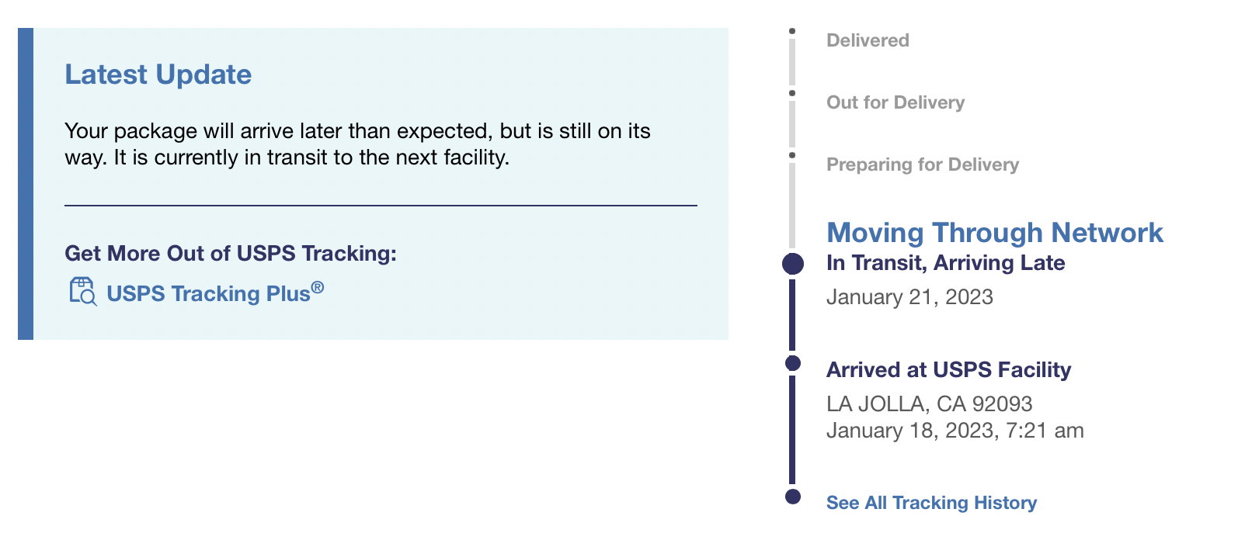Click the bottom dot beside Tracking History

(793, 497)
